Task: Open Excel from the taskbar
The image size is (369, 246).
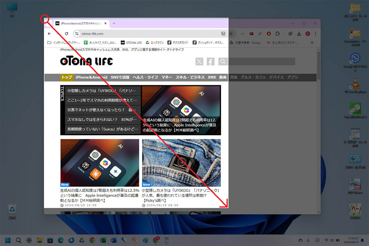Action: coord(103,240)
